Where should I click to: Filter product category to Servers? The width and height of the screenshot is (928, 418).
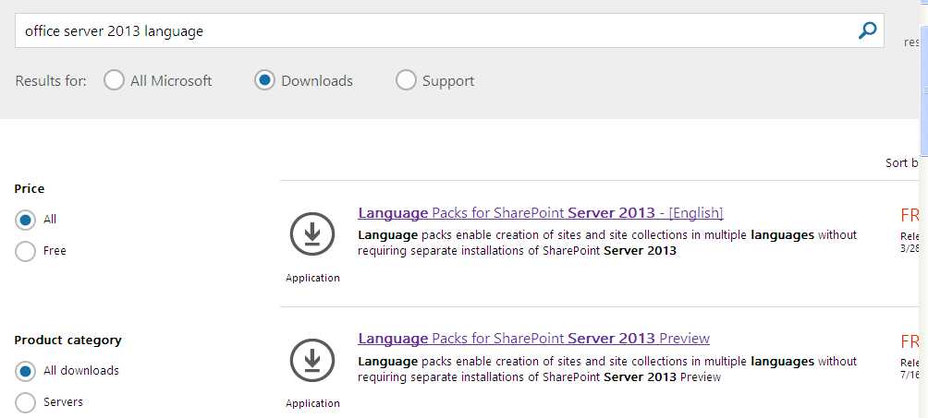point(25,402)
